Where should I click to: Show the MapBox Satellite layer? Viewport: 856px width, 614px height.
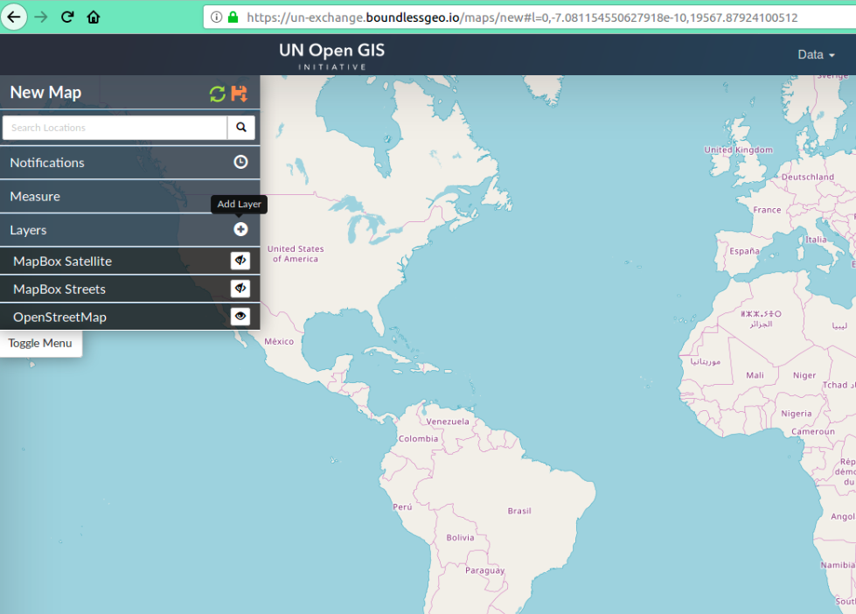[x=240, y=261]
